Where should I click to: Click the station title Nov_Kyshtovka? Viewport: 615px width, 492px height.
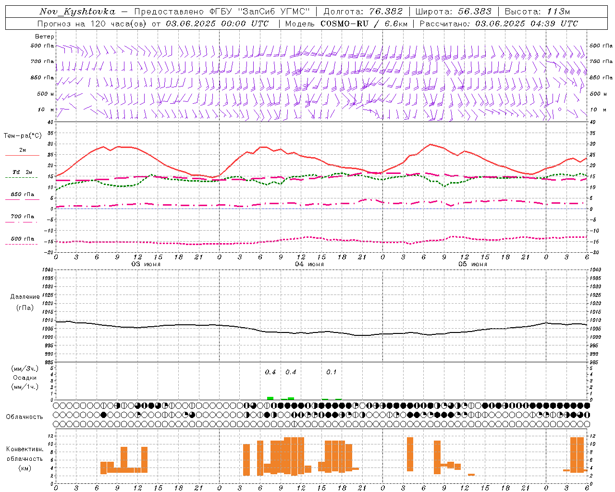(x=77, y=12)
